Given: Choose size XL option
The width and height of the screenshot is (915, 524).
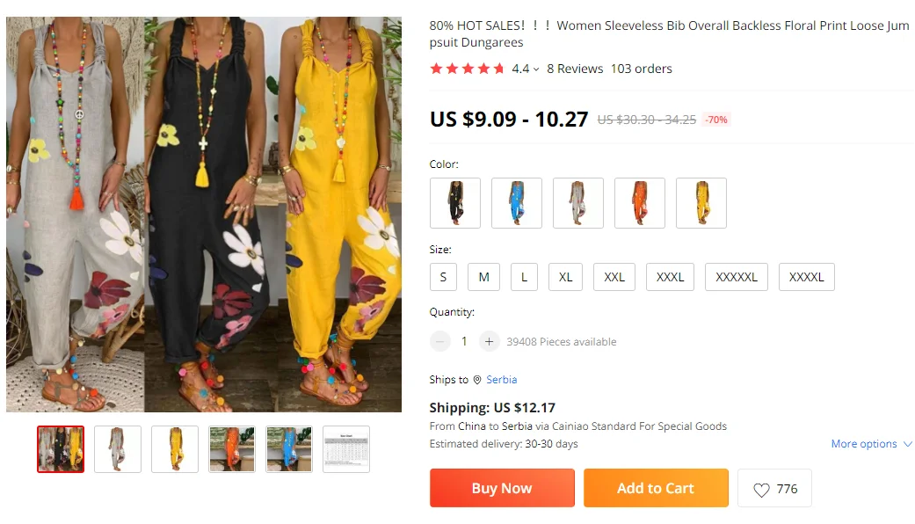Looking at the screenshot, I should pos(565,277).
